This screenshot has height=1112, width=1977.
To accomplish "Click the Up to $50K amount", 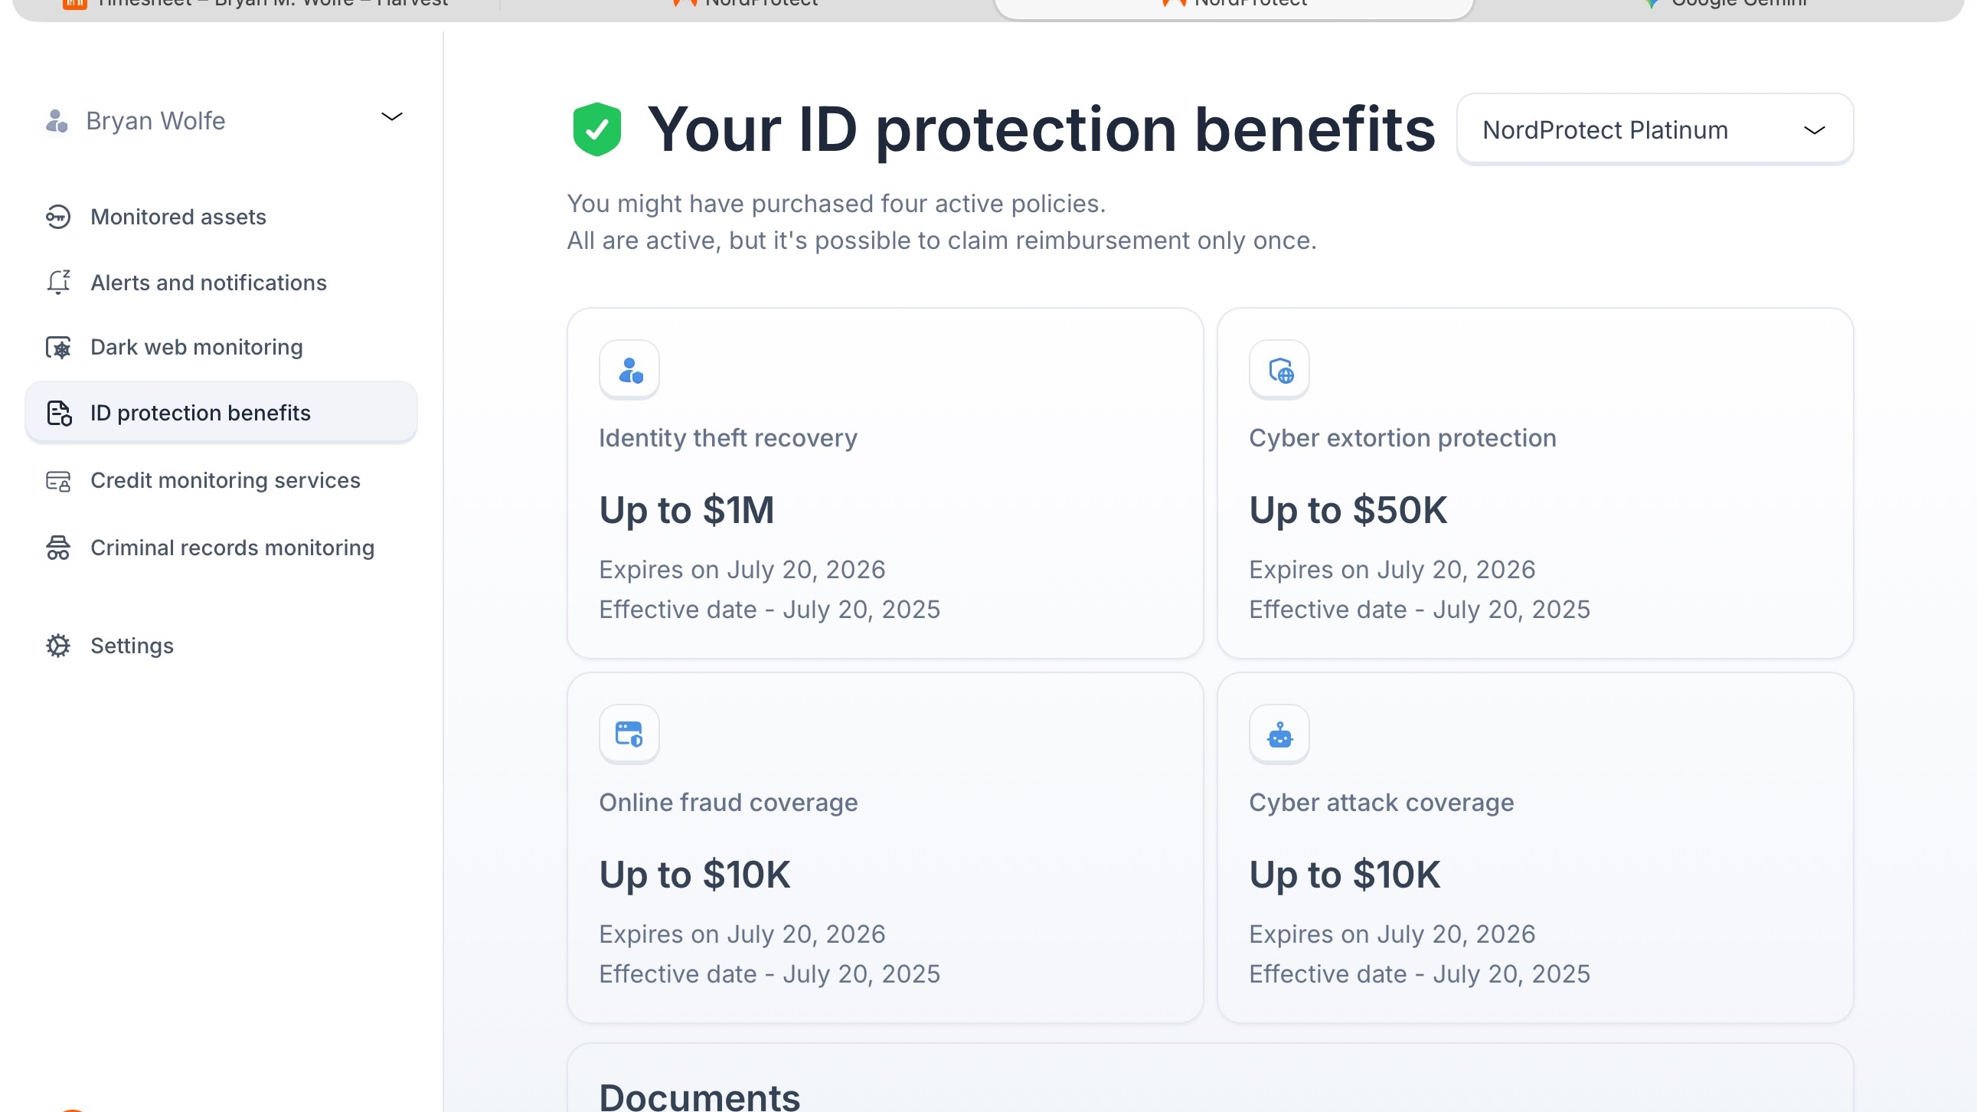I will coord(1348,510).
